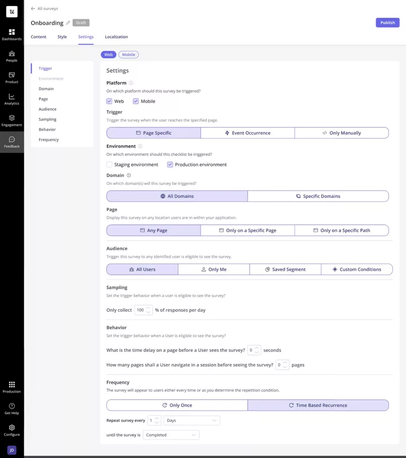Open the Configure section icon
The height and width of the screenshot is (458, 406).
coord(11,429)
